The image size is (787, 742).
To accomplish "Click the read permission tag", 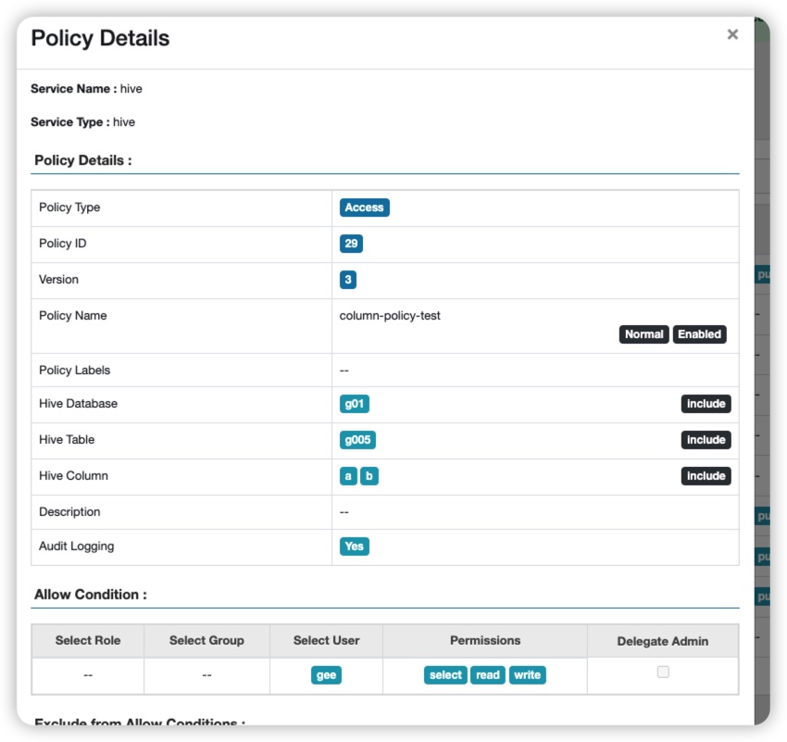I will [x=488, y=675].
